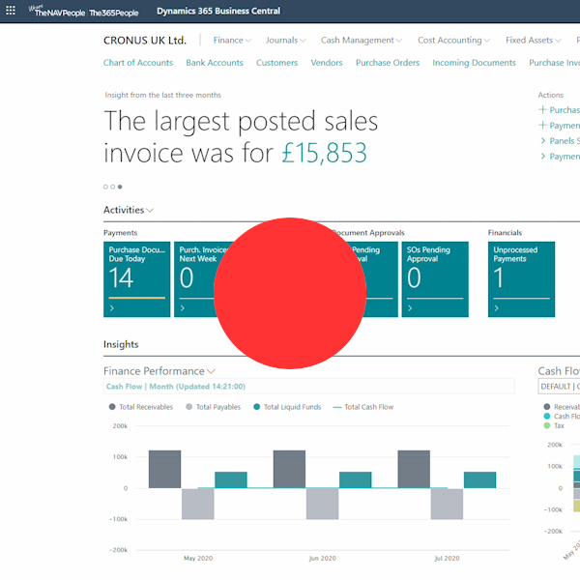Open Dynamics 365 Business Central home link
This screenshot has width=580, height=580.
coord(218,11)
